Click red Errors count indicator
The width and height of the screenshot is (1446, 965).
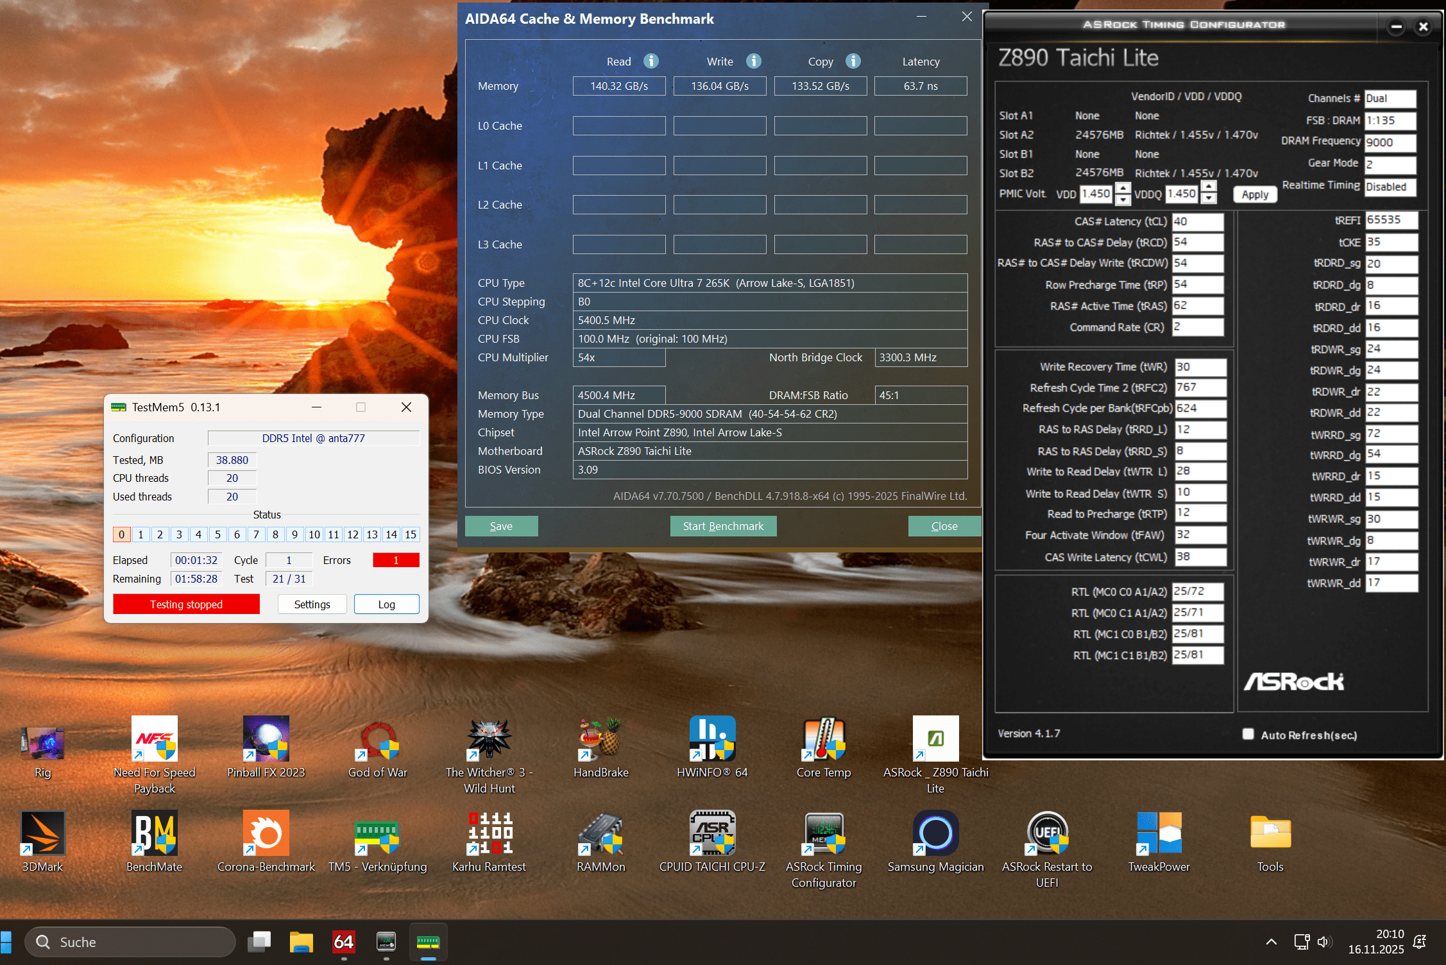point(396,560)
